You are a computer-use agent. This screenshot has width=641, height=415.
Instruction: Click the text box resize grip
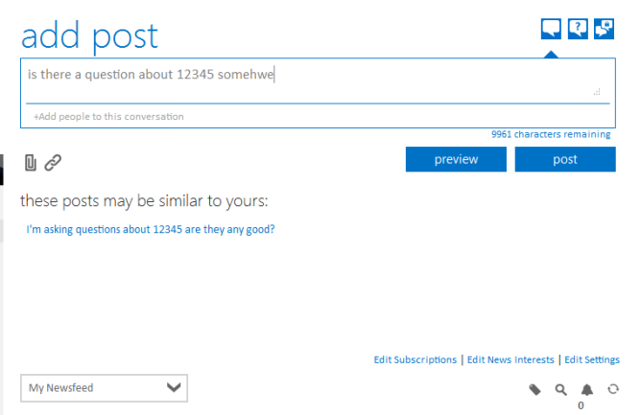[x=597, y=92]
